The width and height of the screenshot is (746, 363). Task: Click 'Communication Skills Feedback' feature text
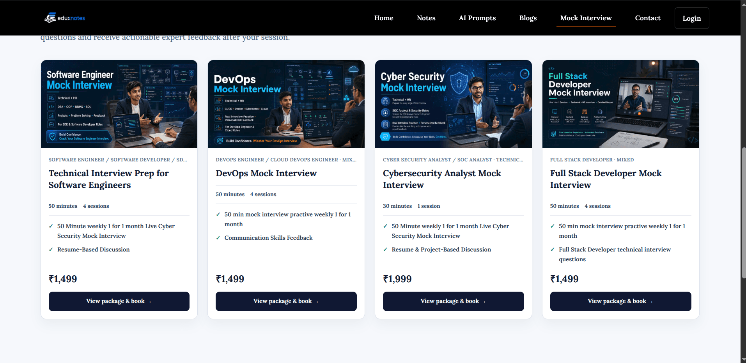(x=269, y=238)
